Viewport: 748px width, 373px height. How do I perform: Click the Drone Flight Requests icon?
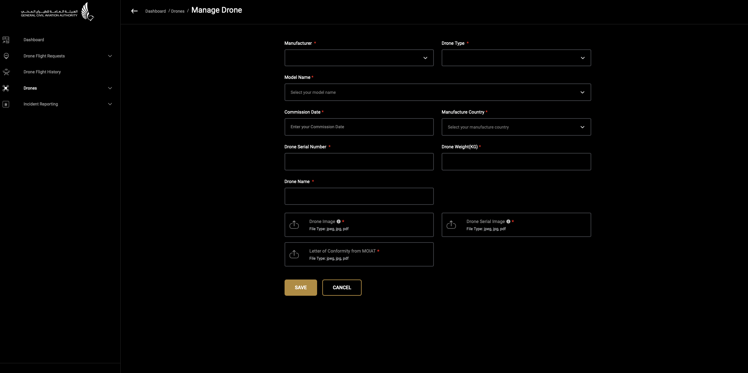coord(6,56)
